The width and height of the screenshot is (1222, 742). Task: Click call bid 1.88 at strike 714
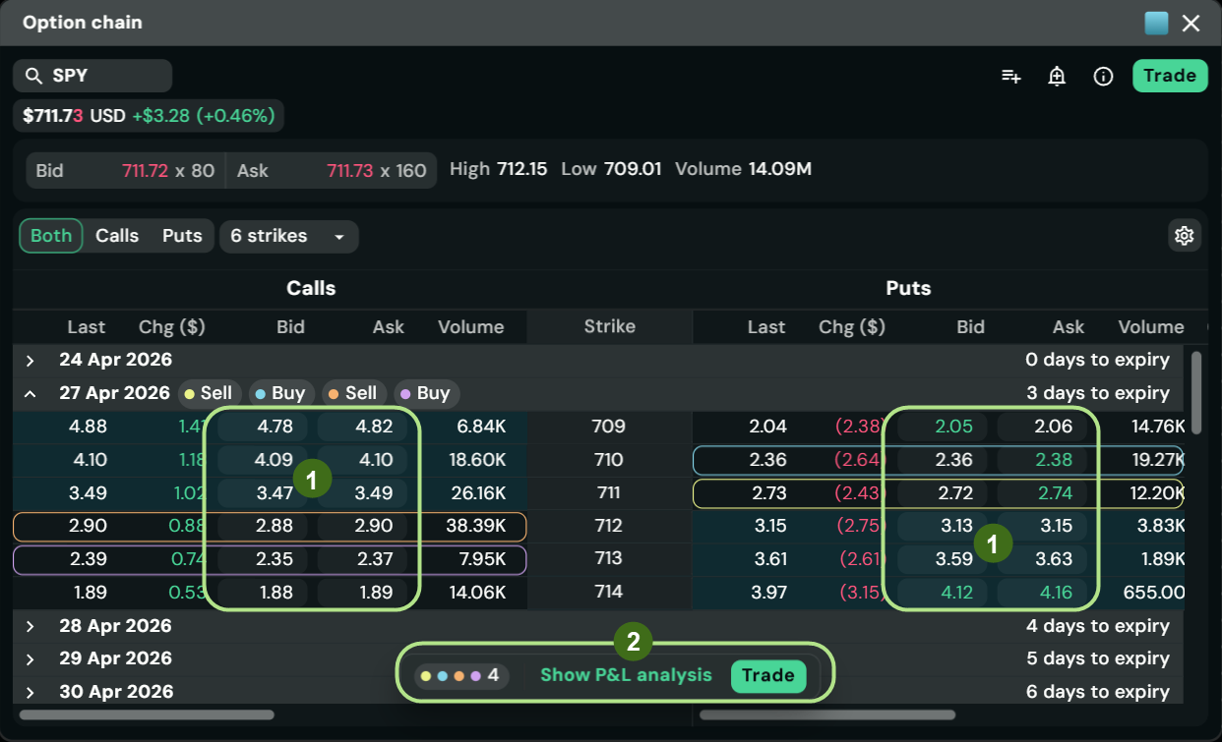pos(264,593)
